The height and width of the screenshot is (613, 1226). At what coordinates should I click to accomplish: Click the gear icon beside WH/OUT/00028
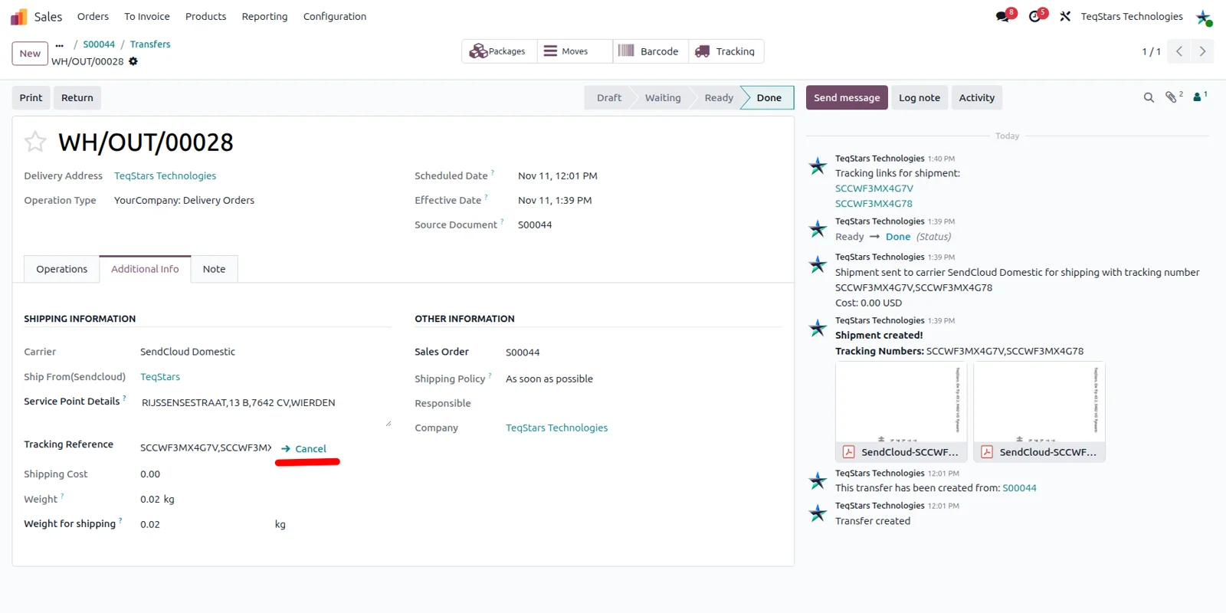click(133, 61)
